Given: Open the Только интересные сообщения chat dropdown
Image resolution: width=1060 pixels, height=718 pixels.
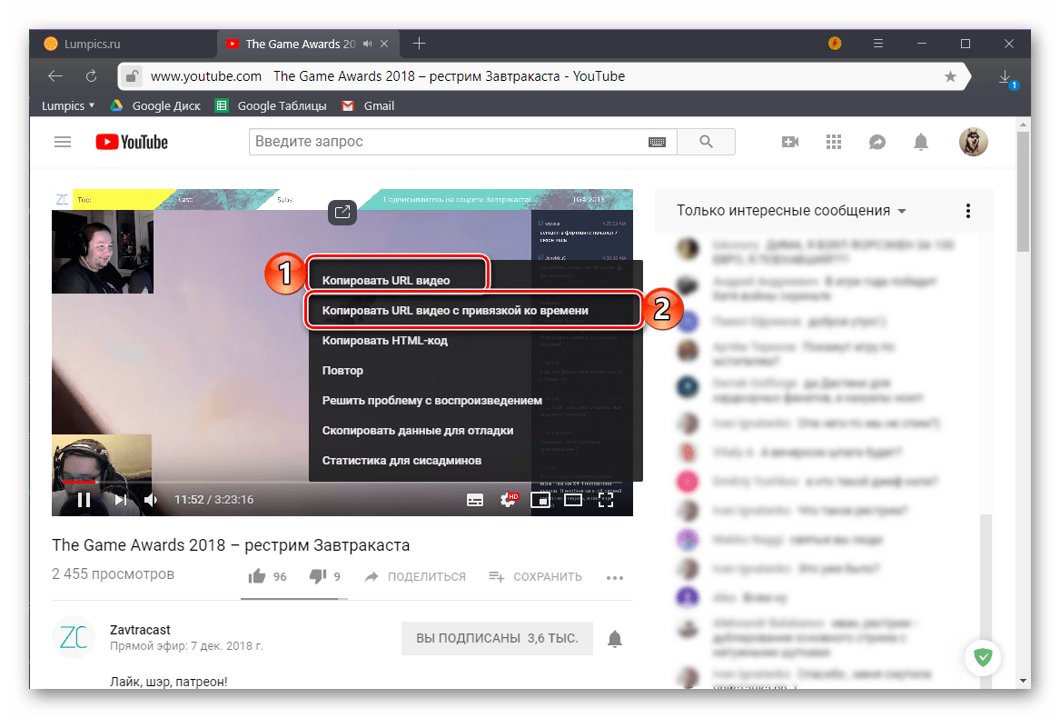Looking at the screenshot, I should pyautogui.click(x=791, y=211).
